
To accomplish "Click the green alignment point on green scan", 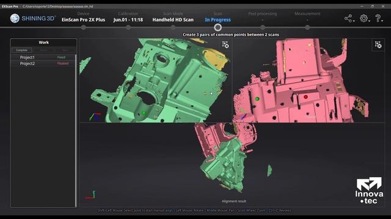I will 144,113.
